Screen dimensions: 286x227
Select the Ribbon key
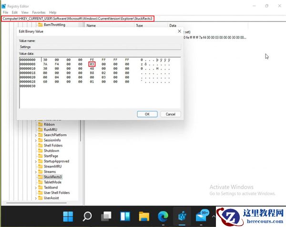pyautogui.click(x=49, y=124)
